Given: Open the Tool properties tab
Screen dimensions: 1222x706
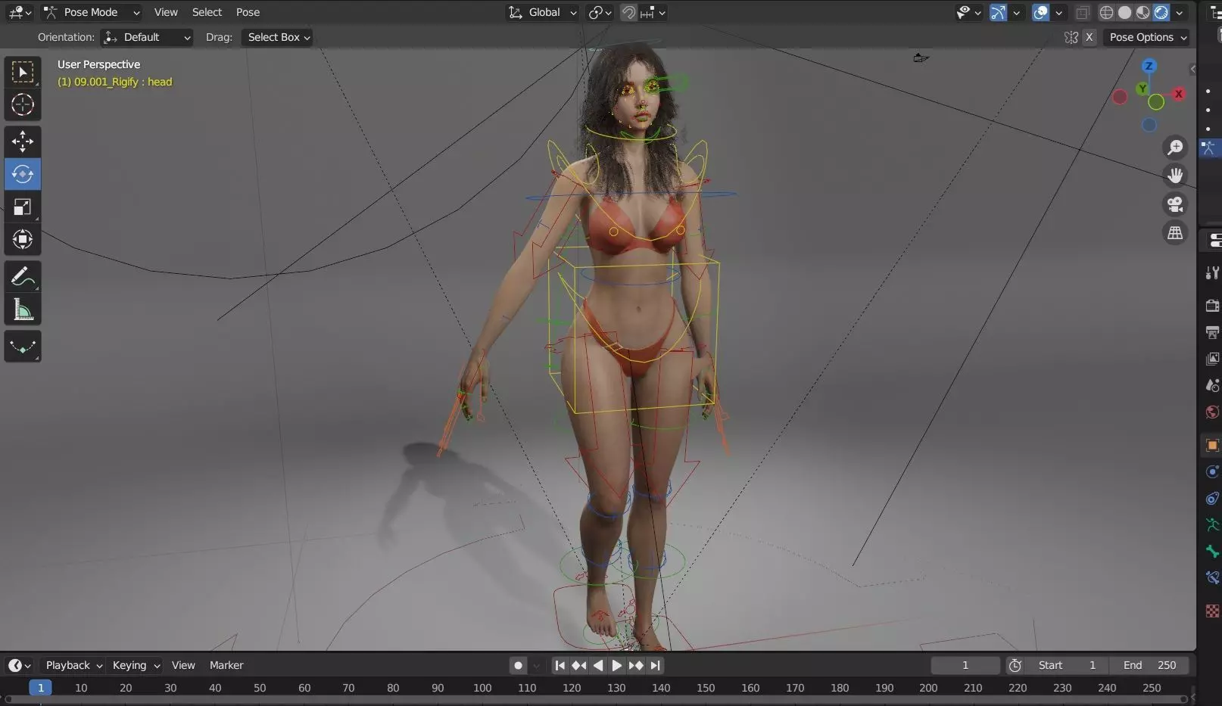Looking at the screenshot, I should (x=1212, y=272).
